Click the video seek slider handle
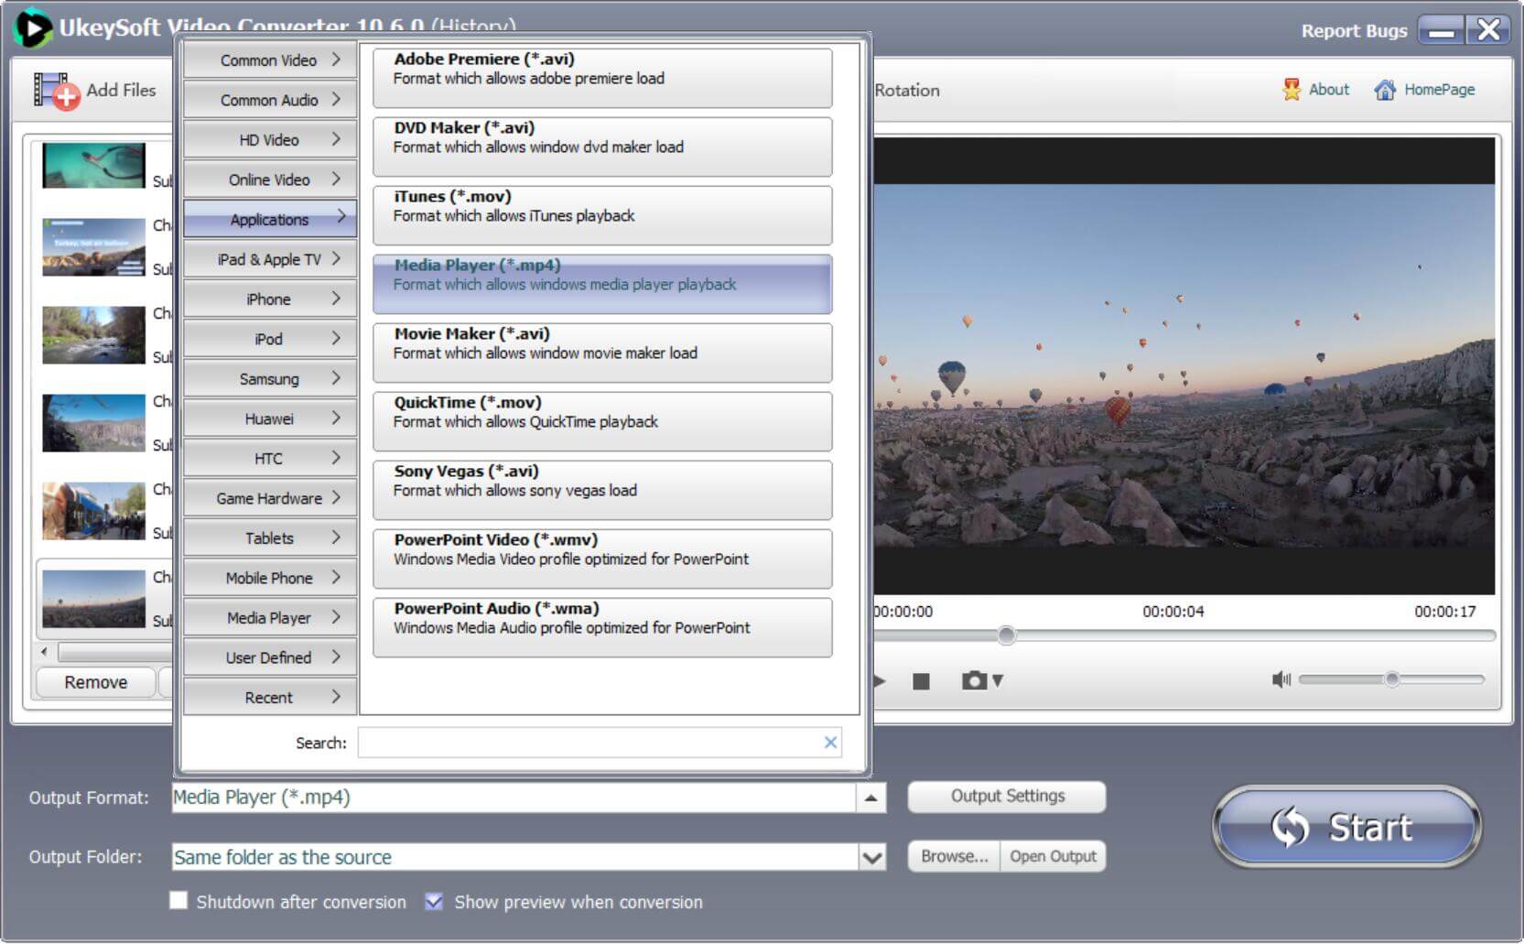This screenshot has height=944, width=1524. click(x=1006, y=635)
